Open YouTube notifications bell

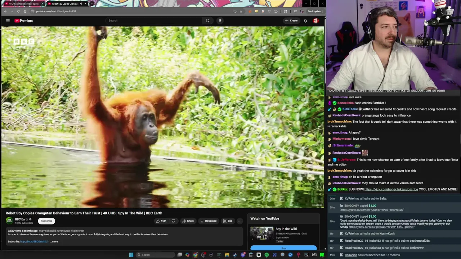(305, 21)
